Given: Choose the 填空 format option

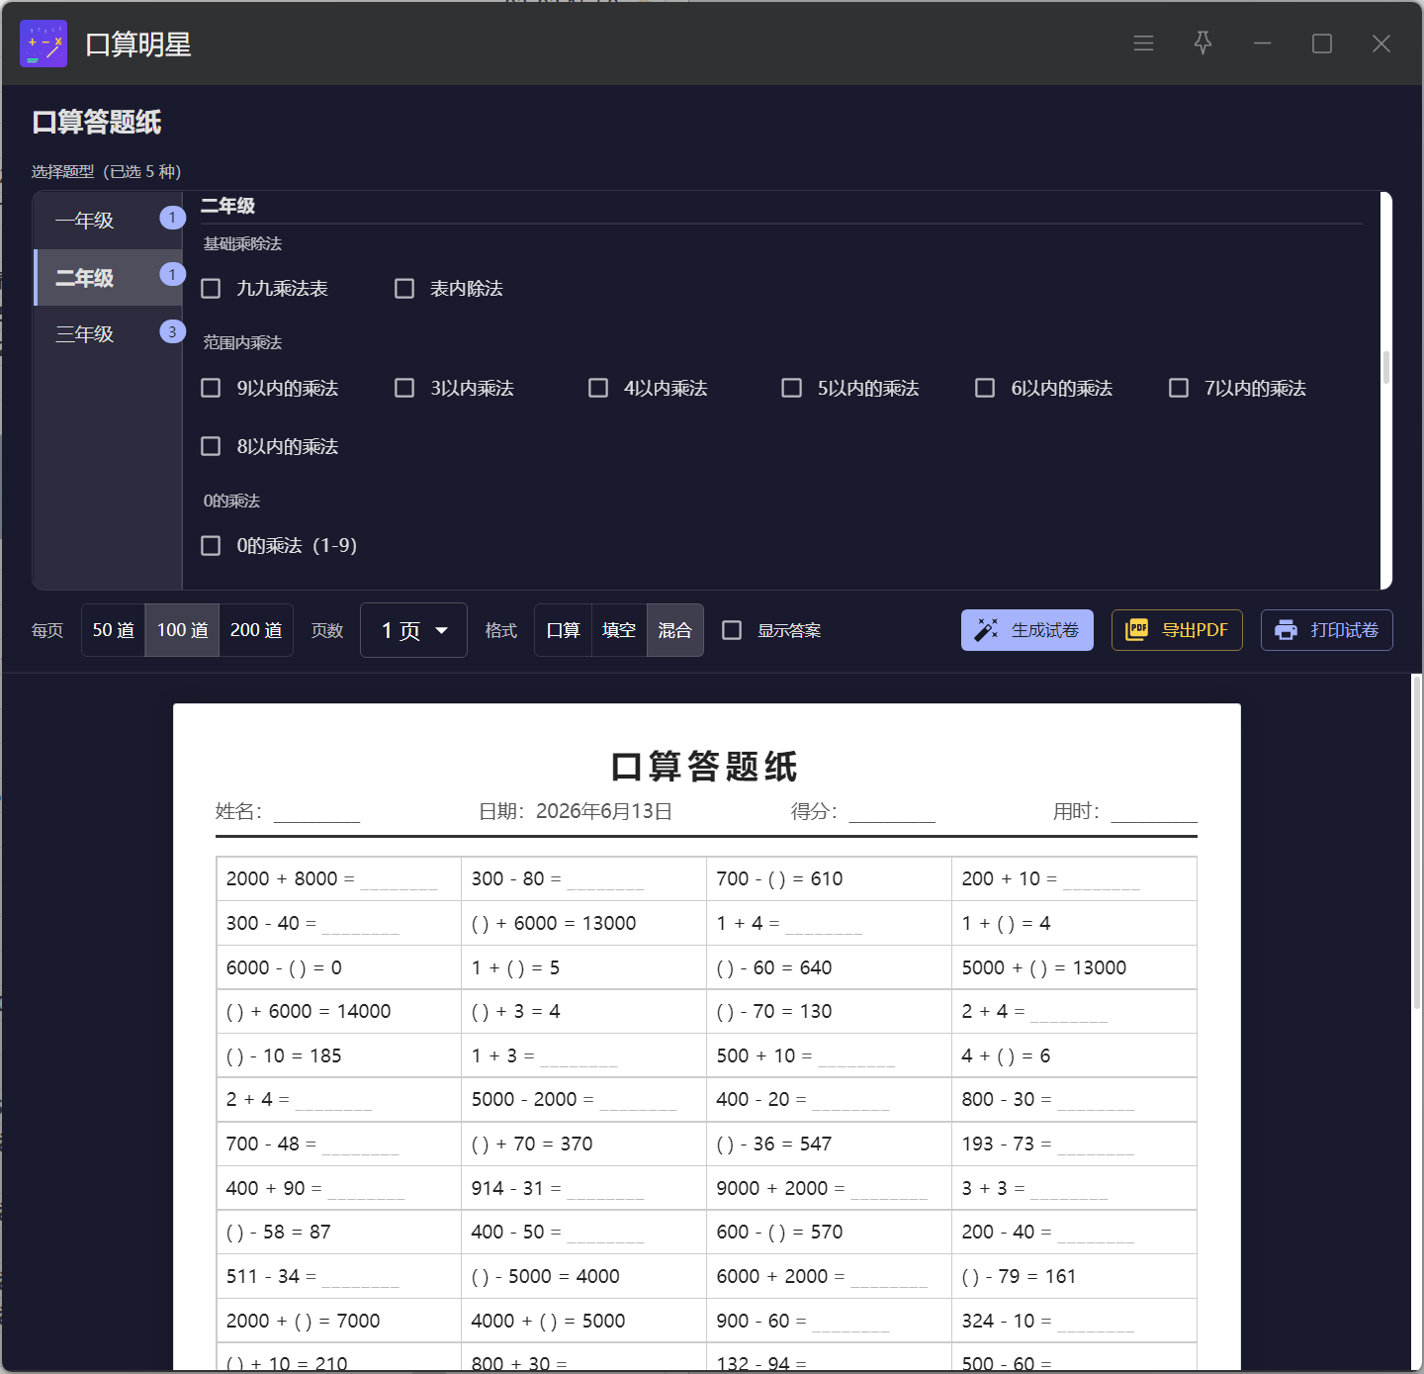Looking at the screenshot, I should pos(619,630).
